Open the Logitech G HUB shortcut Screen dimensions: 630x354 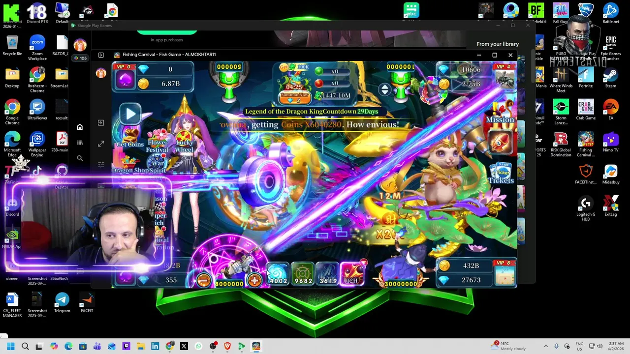pos(586,208)
